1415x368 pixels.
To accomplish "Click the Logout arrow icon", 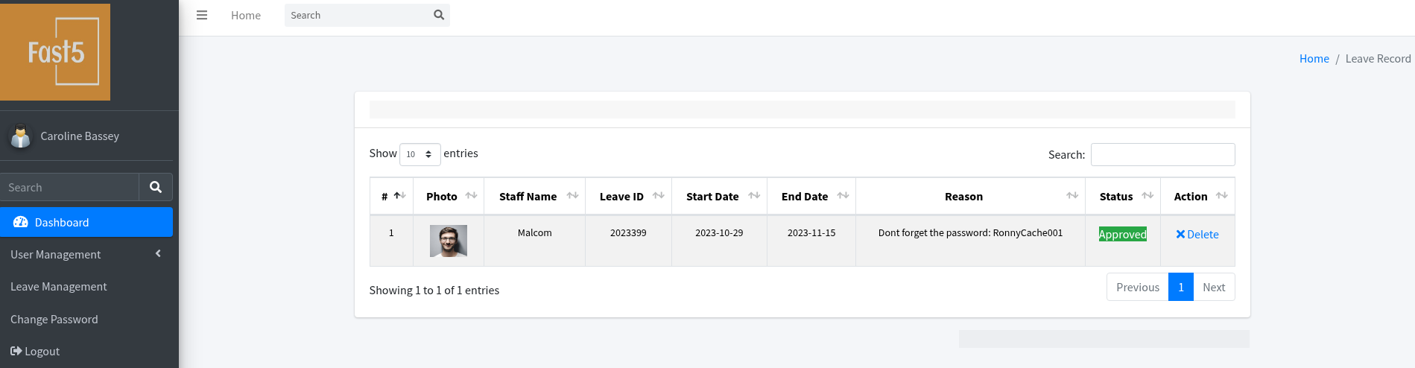I will coord(16,351).
